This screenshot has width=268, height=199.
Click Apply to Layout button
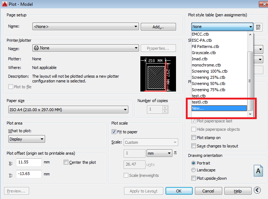[x=144, y=191]
